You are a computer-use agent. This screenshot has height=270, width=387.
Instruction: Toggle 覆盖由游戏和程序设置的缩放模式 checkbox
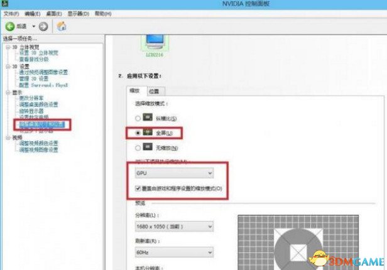click(138, 188)
